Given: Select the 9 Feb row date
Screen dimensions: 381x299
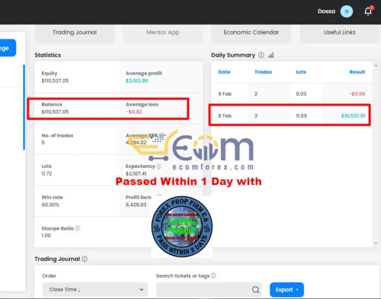Looking at the screenshot, I should [225, 94].
